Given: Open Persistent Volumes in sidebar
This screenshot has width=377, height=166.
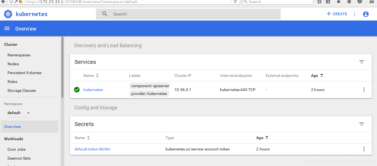Looking at the screenshot, I should [24, 73].
